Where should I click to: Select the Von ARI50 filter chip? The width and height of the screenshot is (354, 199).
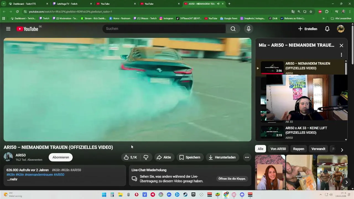tap(278, 149)
